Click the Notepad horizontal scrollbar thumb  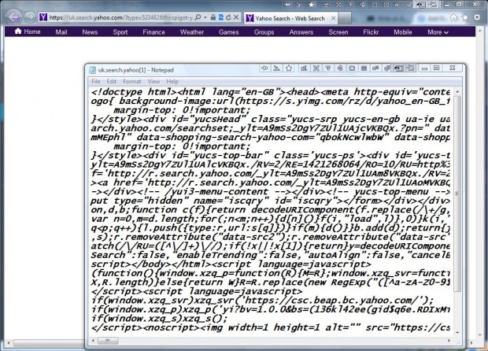click(x=107, y=341)
